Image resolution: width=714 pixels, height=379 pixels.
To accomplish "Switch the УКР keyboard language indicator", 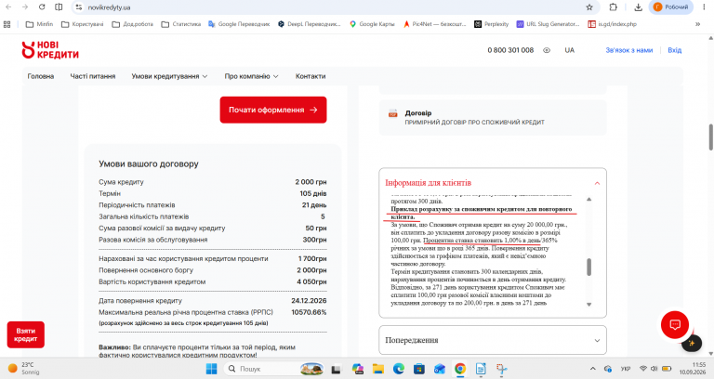I will (x=626, y=369).
